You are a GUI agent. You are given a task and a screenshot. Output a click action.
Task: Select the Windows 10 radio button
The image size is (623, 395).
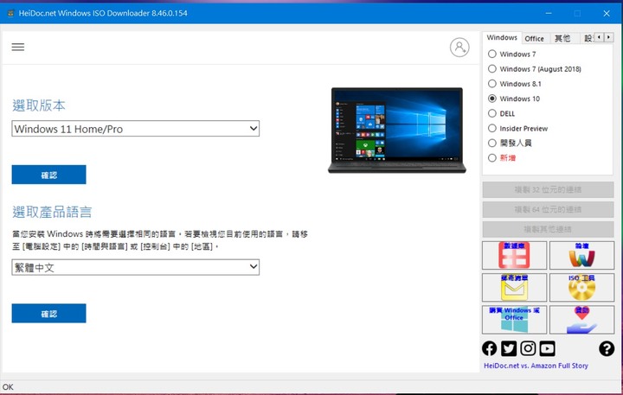(491, 99)
